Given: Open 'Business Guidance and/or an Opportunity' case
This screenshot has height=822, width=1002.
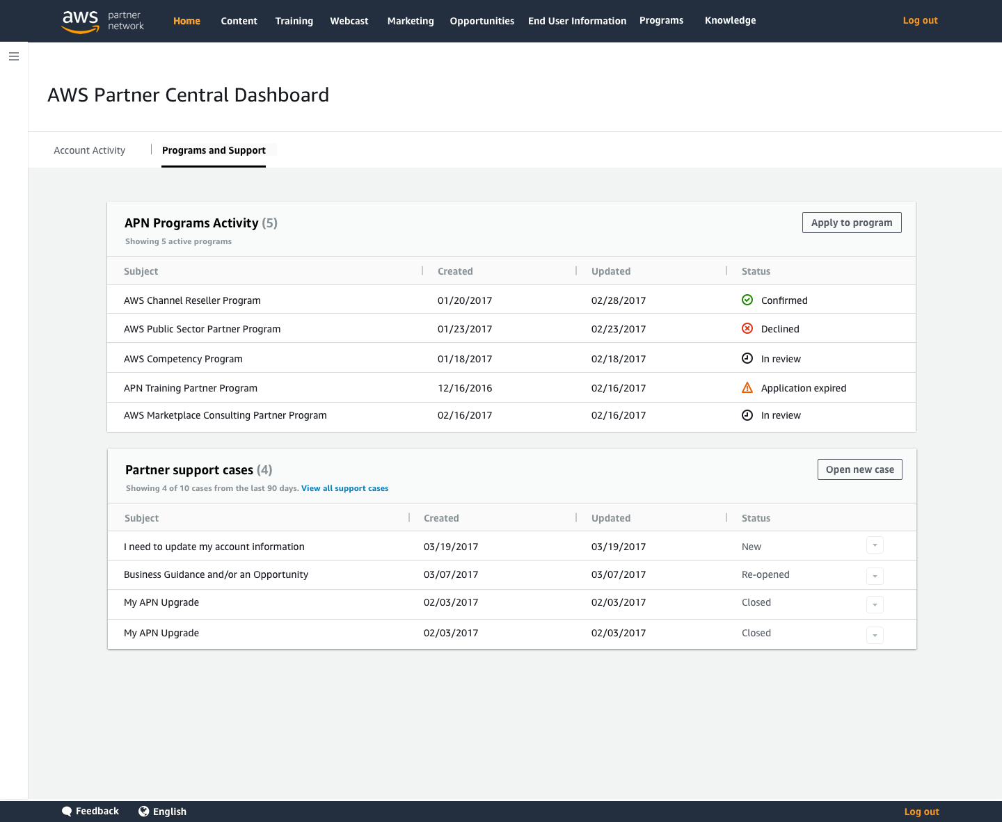Looking at the screenshot, I should 216,574.
